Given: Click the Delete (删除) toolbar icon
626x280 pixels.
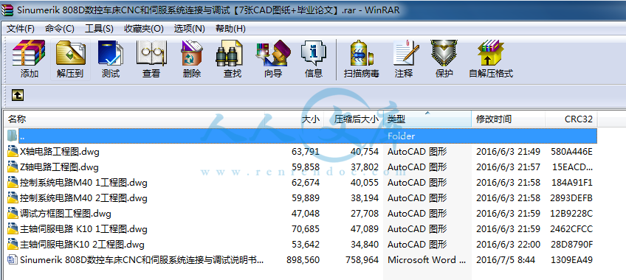Looking at the screenshot, I should coord(192,53).
